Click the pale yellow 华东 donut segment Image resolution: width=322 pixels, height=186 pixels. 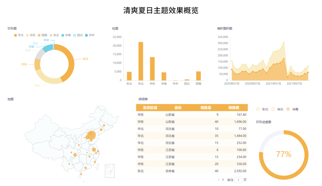47,79
